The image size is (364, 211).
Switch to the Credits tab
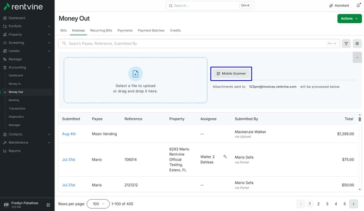point(175,30)
